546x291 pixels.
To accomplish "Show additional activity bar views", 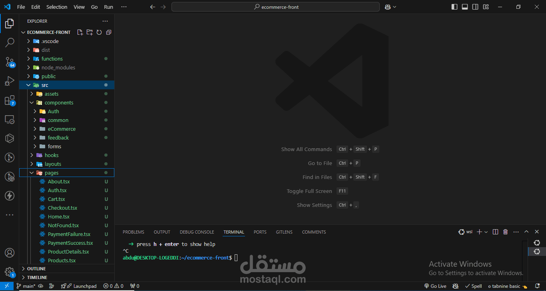I will [x=10, y=215].
